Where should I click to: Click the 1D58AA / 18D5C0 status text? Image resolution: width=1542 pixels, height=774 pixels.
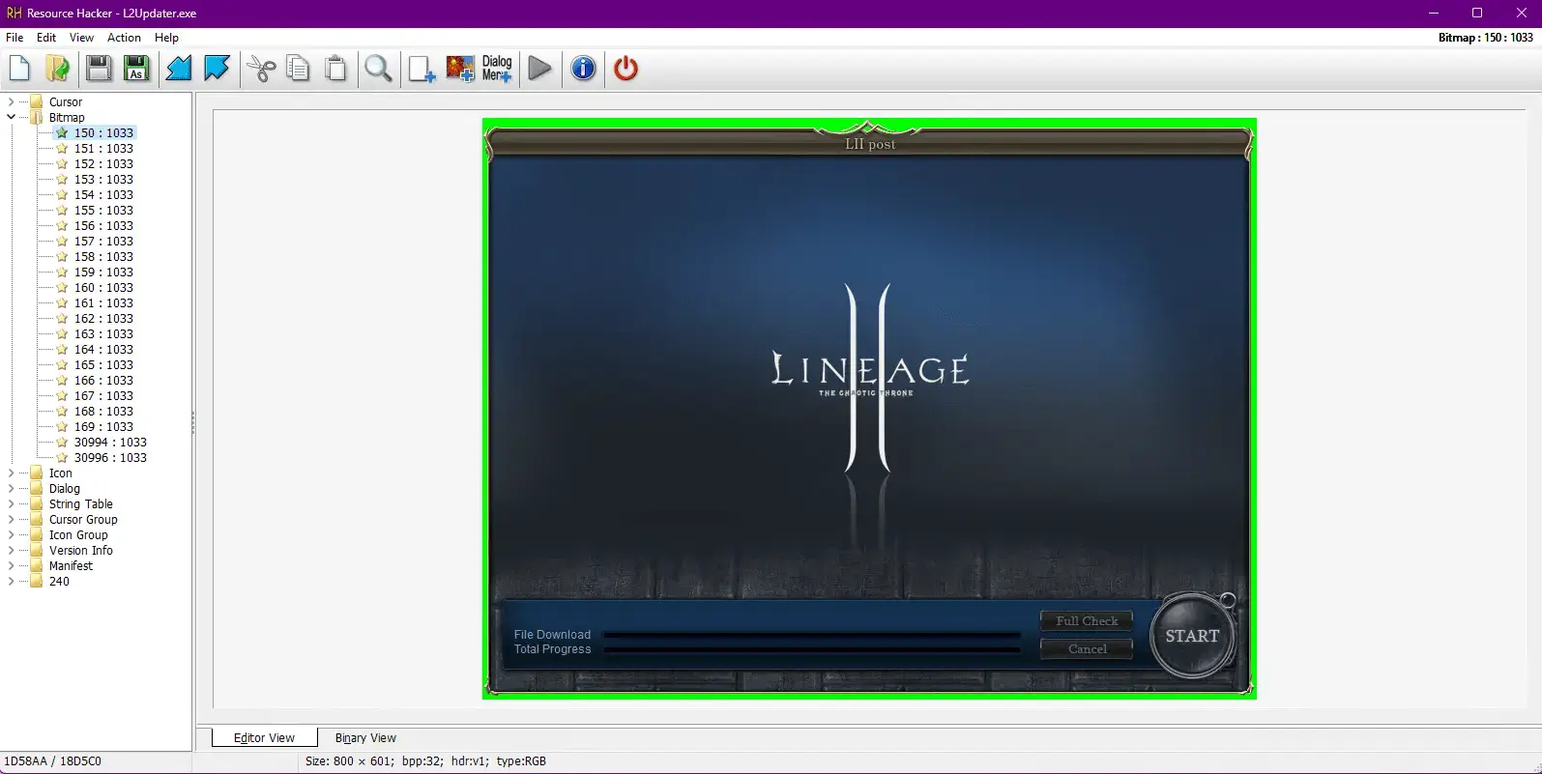(x=52, y=761)
